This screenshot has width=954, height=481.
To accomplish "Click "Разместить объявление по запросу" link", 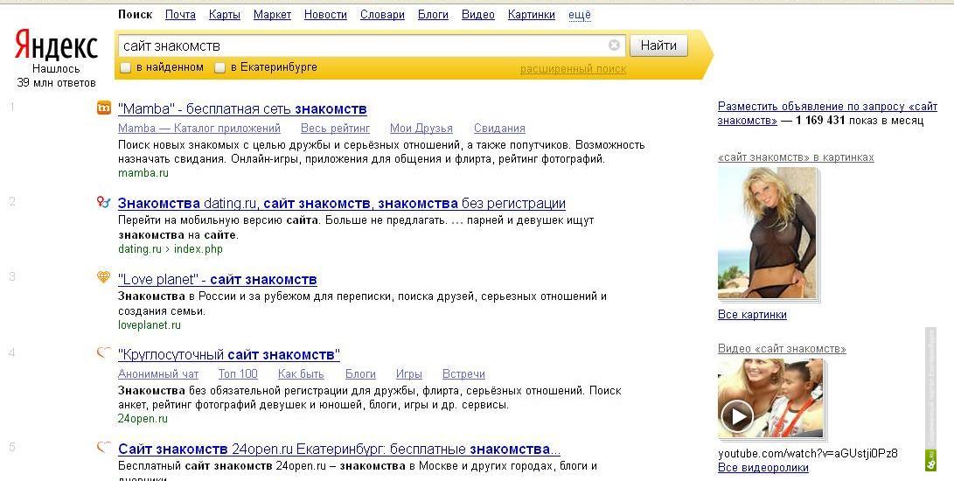I will tap(827, 113).
